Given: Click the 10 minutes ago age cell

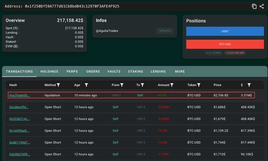Looking at the screenshot, I should tap(86, 95).
